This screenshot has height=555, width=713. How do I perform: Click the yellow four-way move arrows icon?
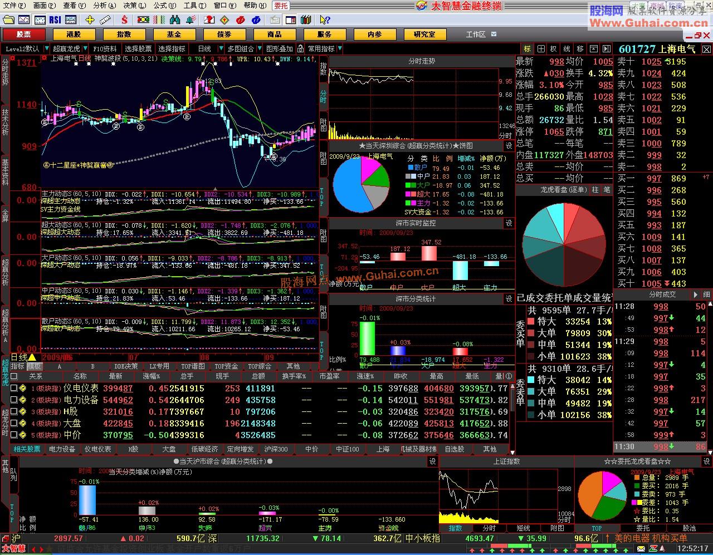(90, 20)
